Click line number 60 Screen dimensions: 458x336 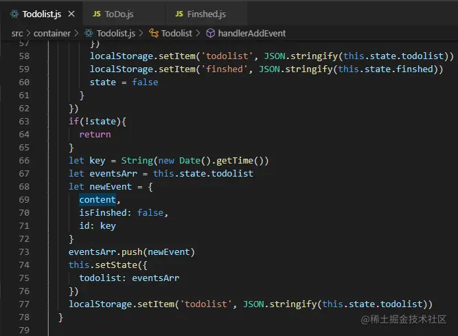[24, 82]
